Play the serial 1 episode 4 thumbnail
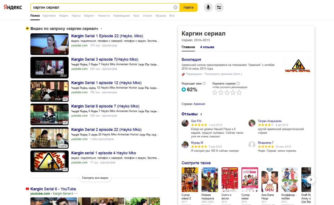The image size is (334, 205). pos(50,161)
